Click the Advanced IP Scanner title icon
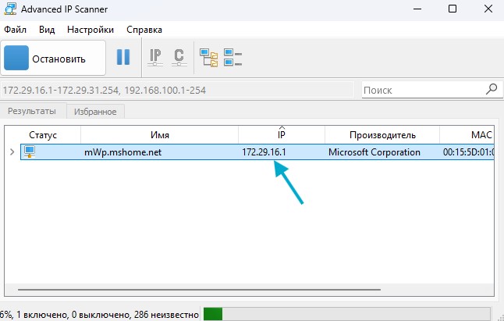The height and width of the screenshot is (321, 504). (10, 9)
